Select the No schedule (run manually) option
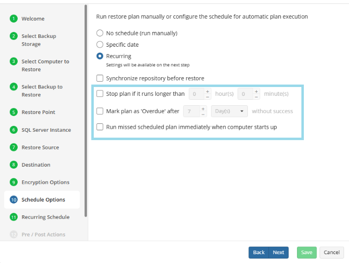This screenshot has height=263, width=349. 100,33
